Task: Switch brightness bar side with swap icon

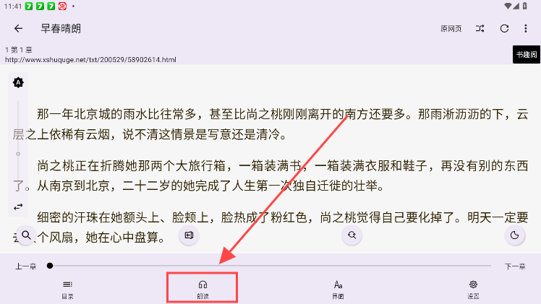Action: click(x=18, y=207)
